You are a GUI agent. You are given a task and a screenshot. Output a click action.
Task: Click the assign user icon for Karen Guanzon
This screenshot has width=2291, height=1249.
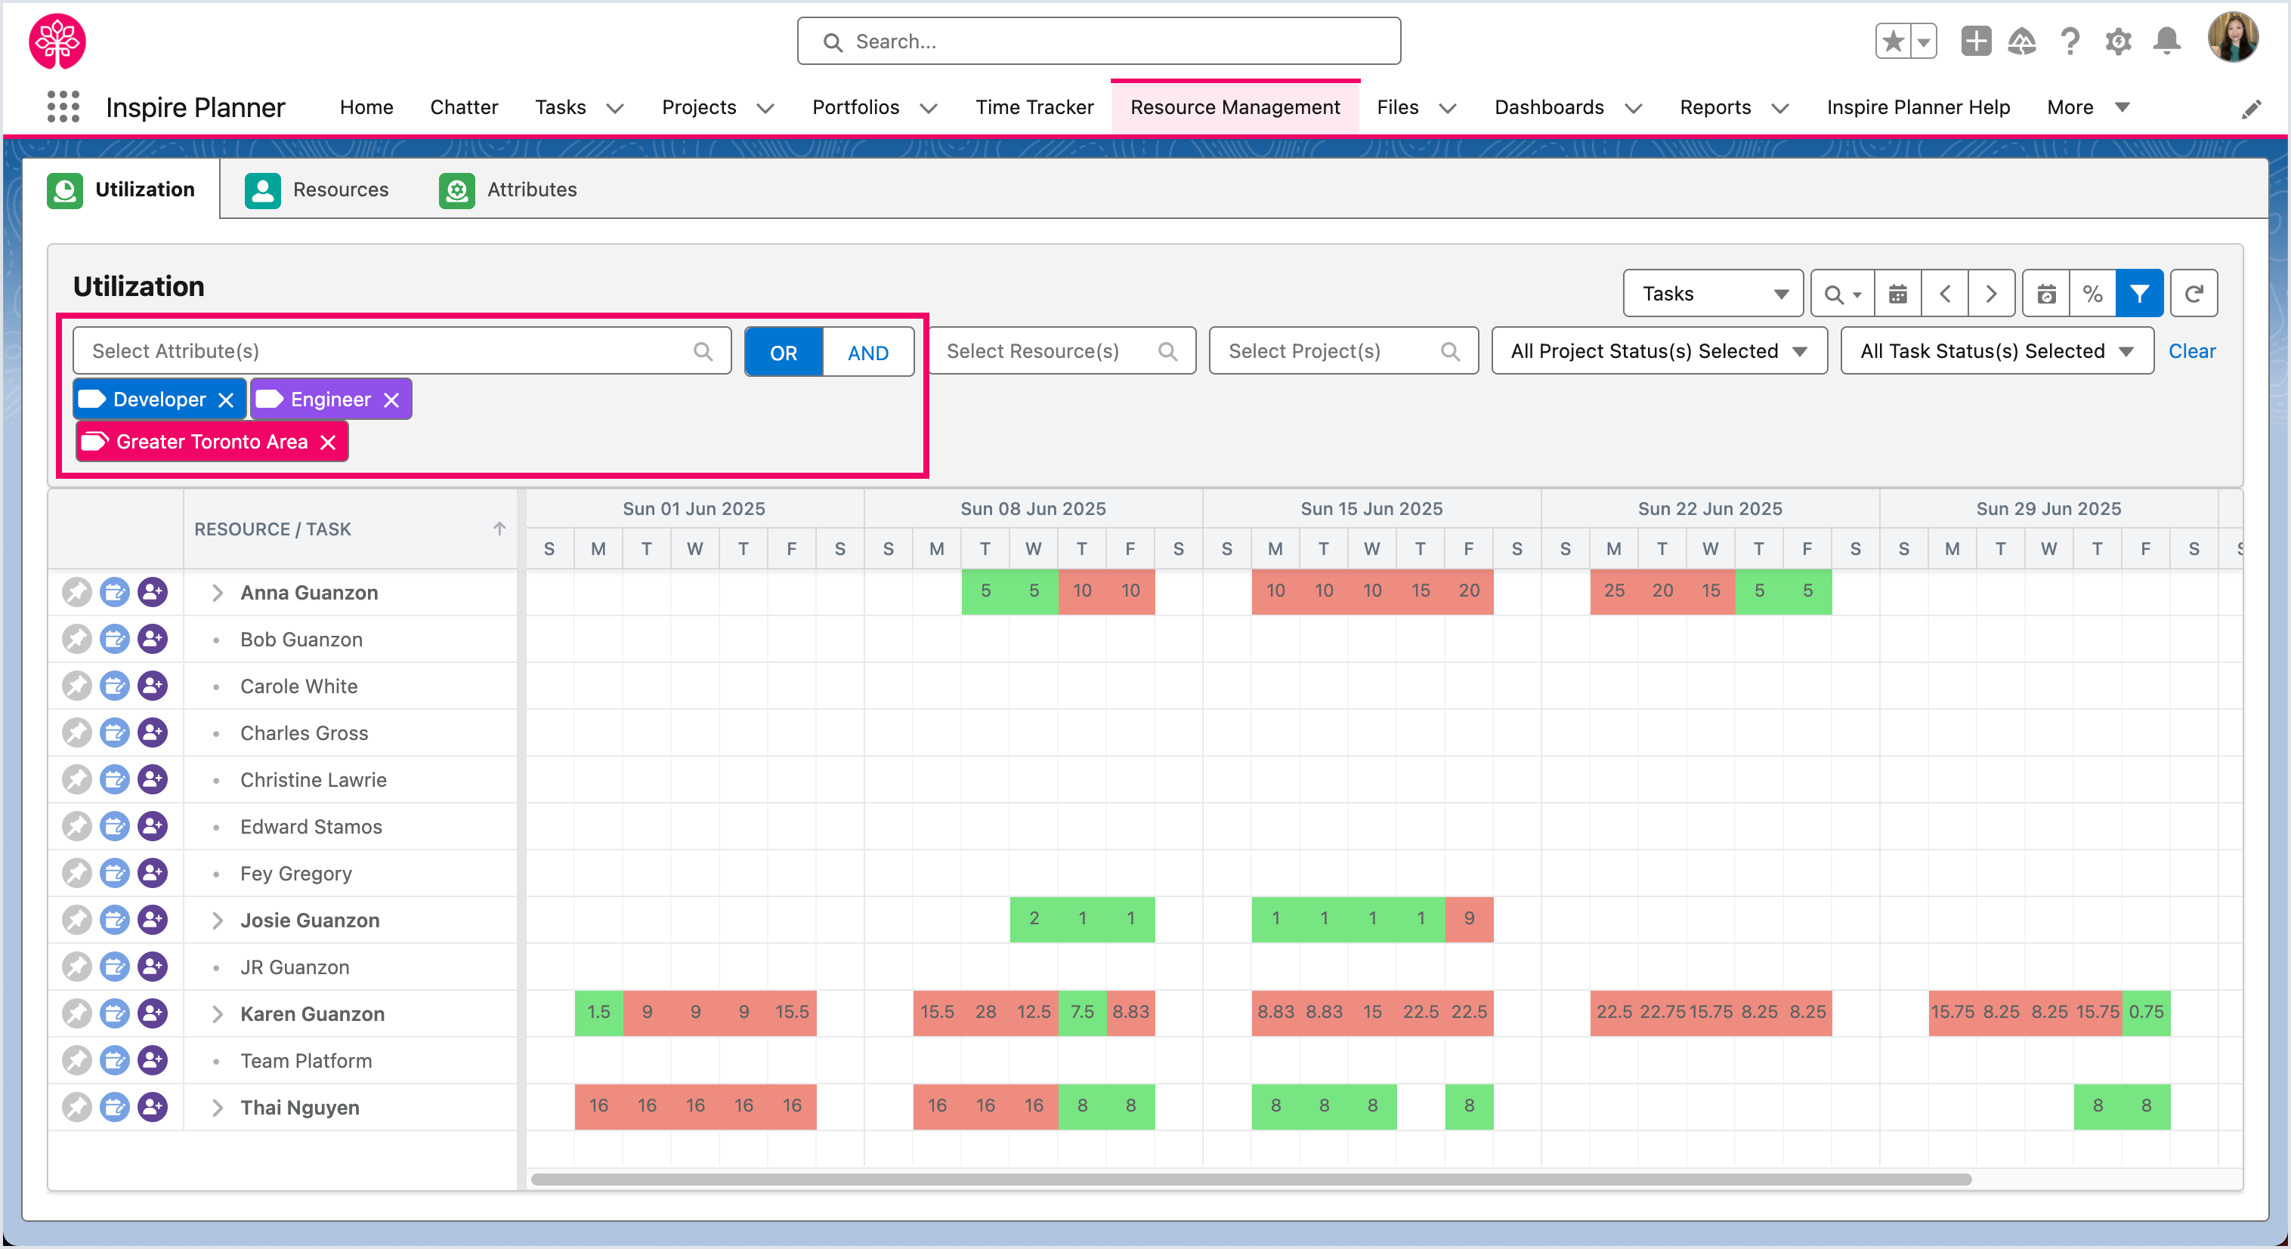(153, 1013)
